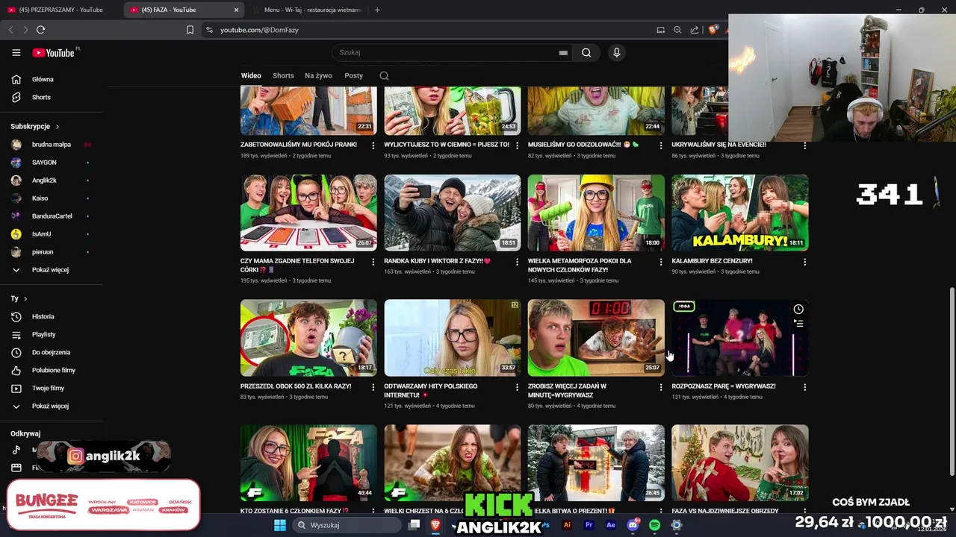Viewport: 956px width, 537px height.
Task: Open options menu for CZY MAMA ZGADNIE TELEFON video
Action: click(x=373, y=262)
